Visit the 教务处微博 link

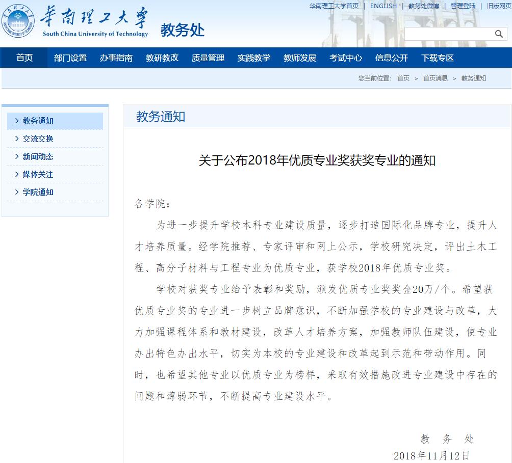click(x=424, y=6)
